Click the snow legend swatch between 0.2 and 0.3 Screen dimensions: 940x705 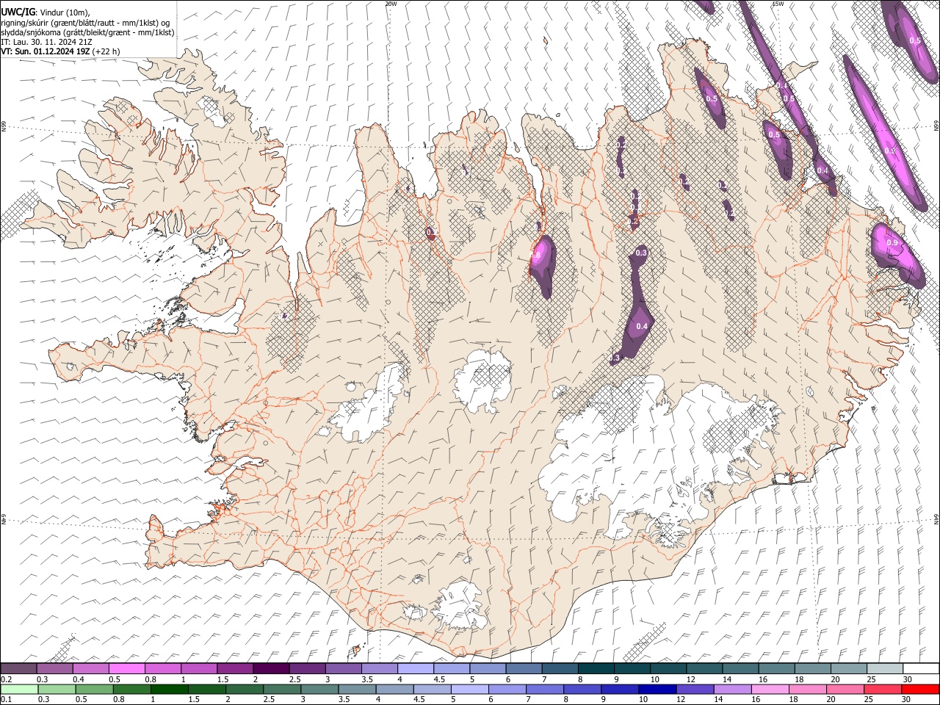coord(18,668)
